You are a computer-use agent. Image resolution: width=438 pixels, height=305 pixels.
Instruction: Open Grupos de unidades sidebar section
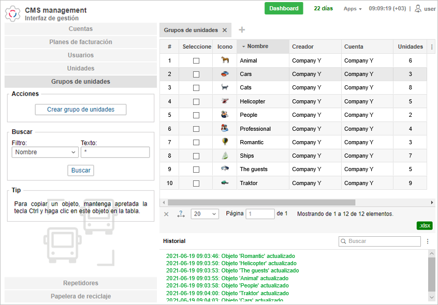[81, 81]
